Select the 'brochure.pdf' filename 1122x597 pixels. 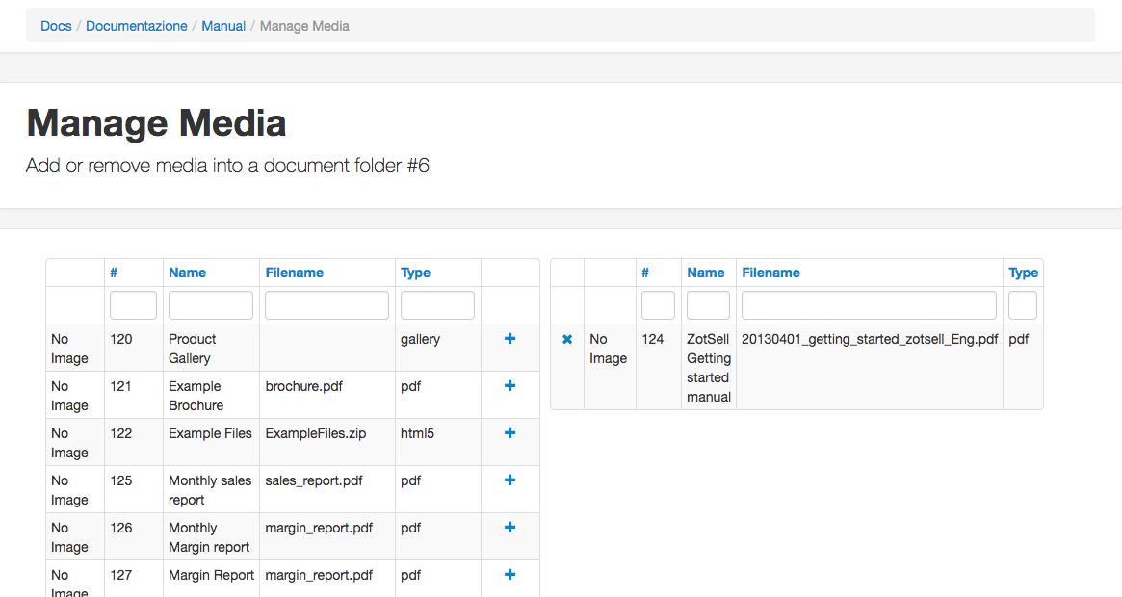point(304,386)
